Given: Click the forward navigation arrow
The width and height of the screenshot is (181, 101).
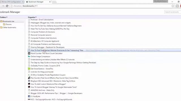Looking at the screenshot, I should (x=3, y=6).
